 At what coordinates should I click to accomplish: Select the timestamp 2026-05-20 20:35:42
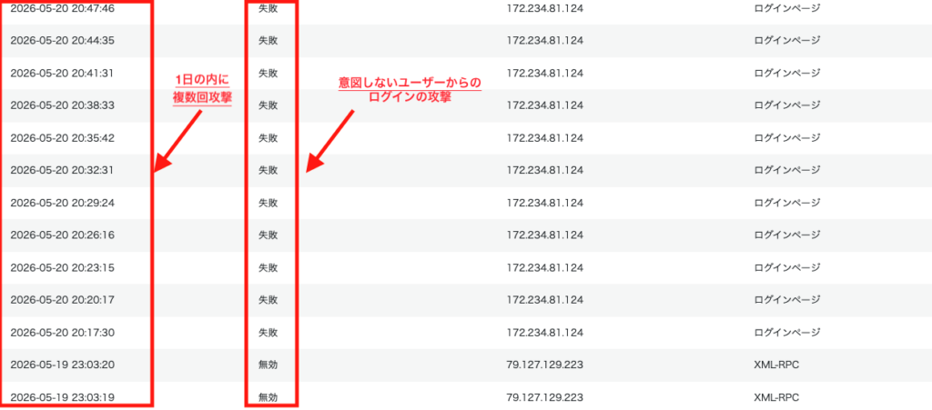(x=63, y=137)
